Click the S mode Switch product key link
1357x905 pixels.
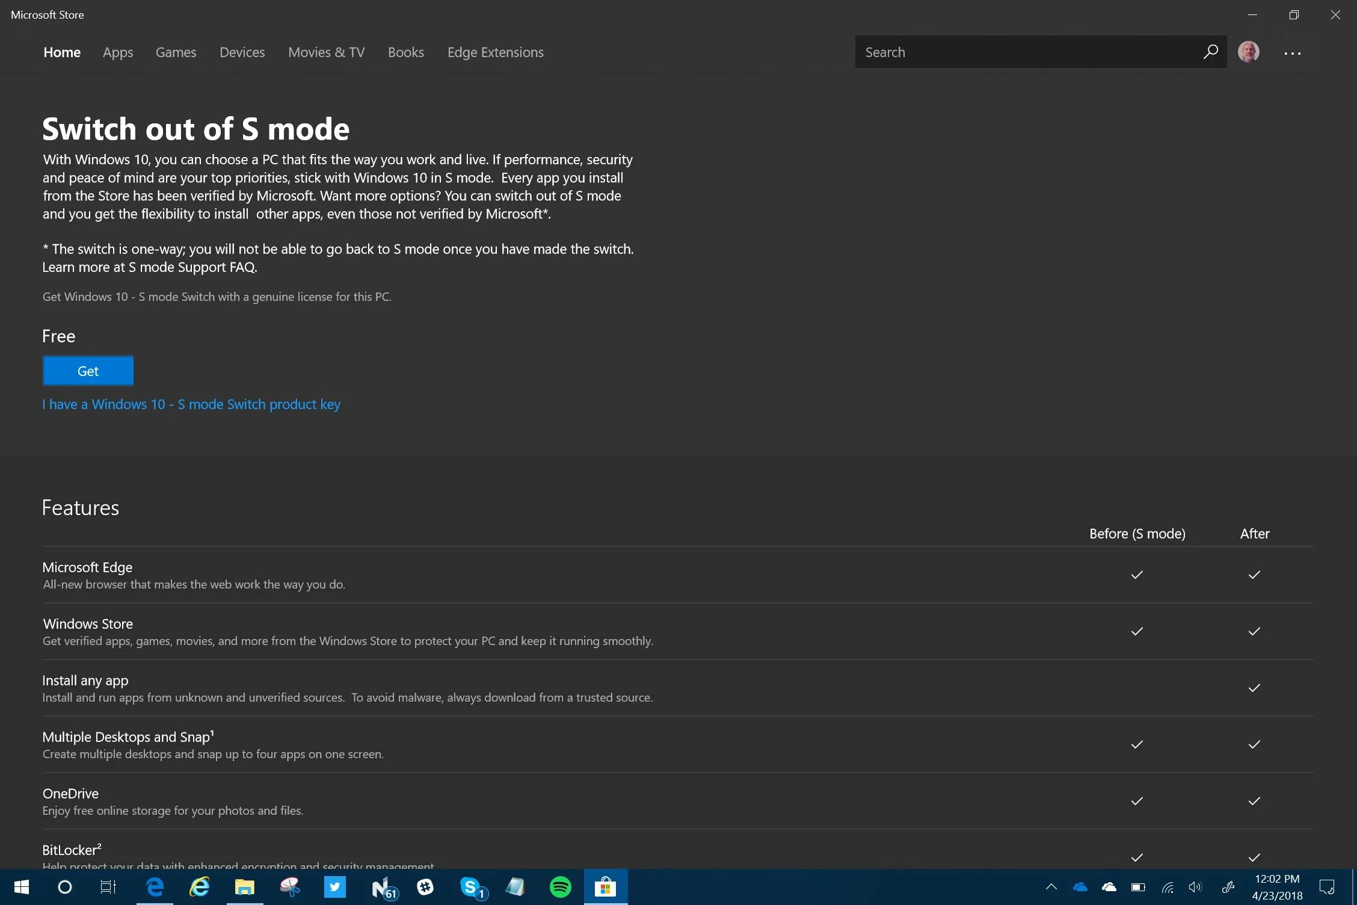point(192,404)
